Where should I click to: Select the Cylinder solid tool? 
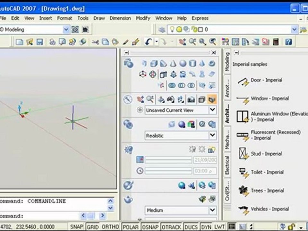click(x=192, y=64)
